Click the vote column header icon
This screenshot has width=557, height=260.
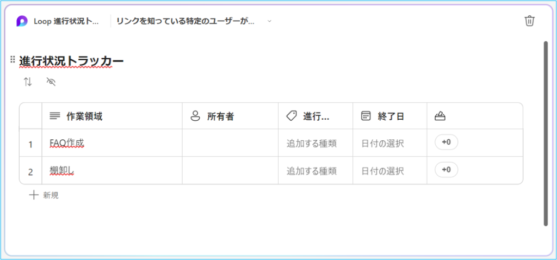point(441,116)
